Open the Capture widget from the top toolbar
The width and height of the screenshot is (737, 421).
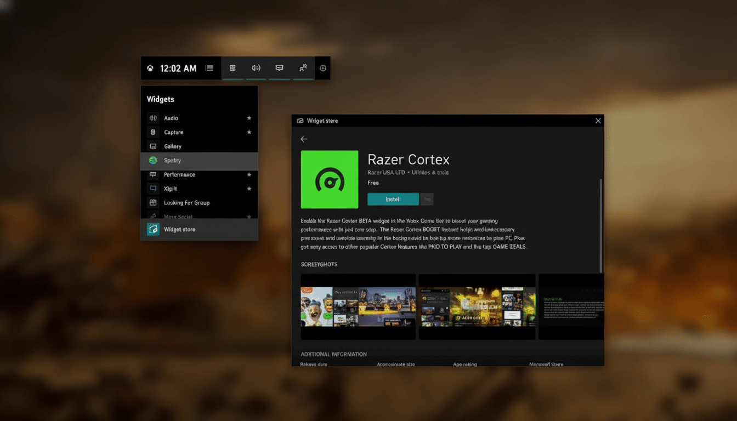(x=232, y=68)
